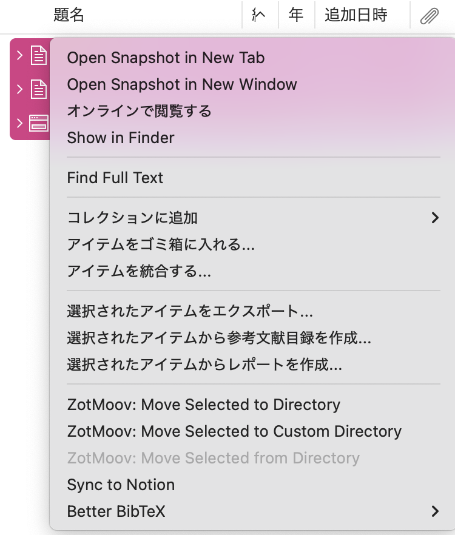Open the Better BibTeX submenu arrow

434,511
